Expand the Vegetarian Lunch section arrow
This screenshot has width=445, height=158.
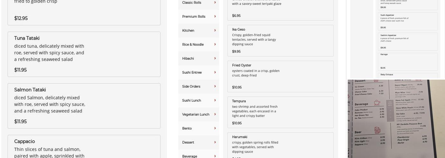tap(215, 114)
